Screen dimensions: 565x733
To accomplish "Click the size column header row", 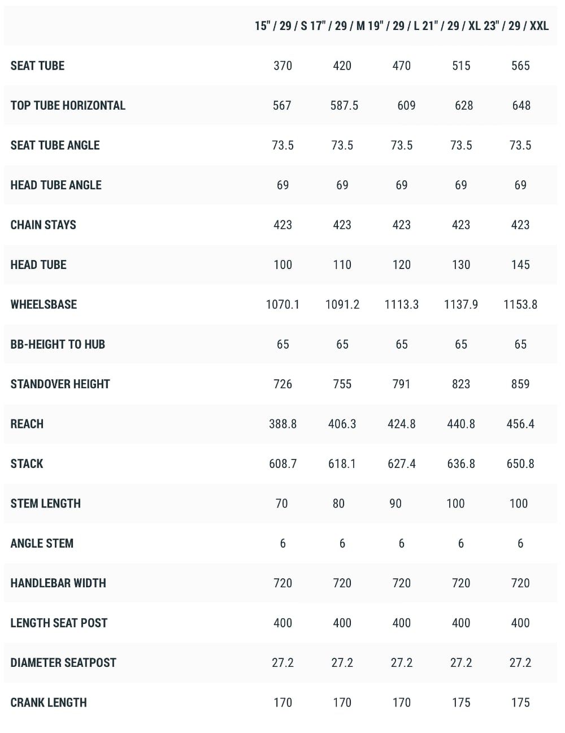I will [x=280, y=26].
